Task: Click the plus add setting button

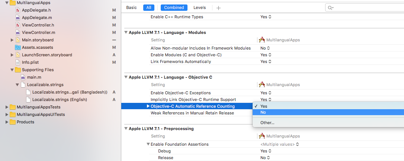Action: [218, 8]
